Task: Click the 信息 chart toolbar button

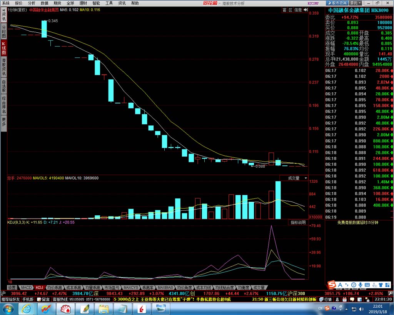Action: pyautogui.click(x=298, y=10)
